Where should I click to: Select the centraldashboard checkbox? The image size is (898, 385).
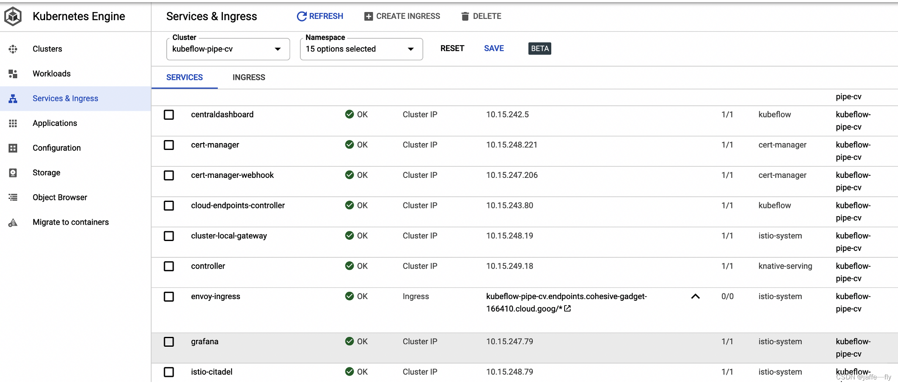pyautogui.click(x=169, y=115)
